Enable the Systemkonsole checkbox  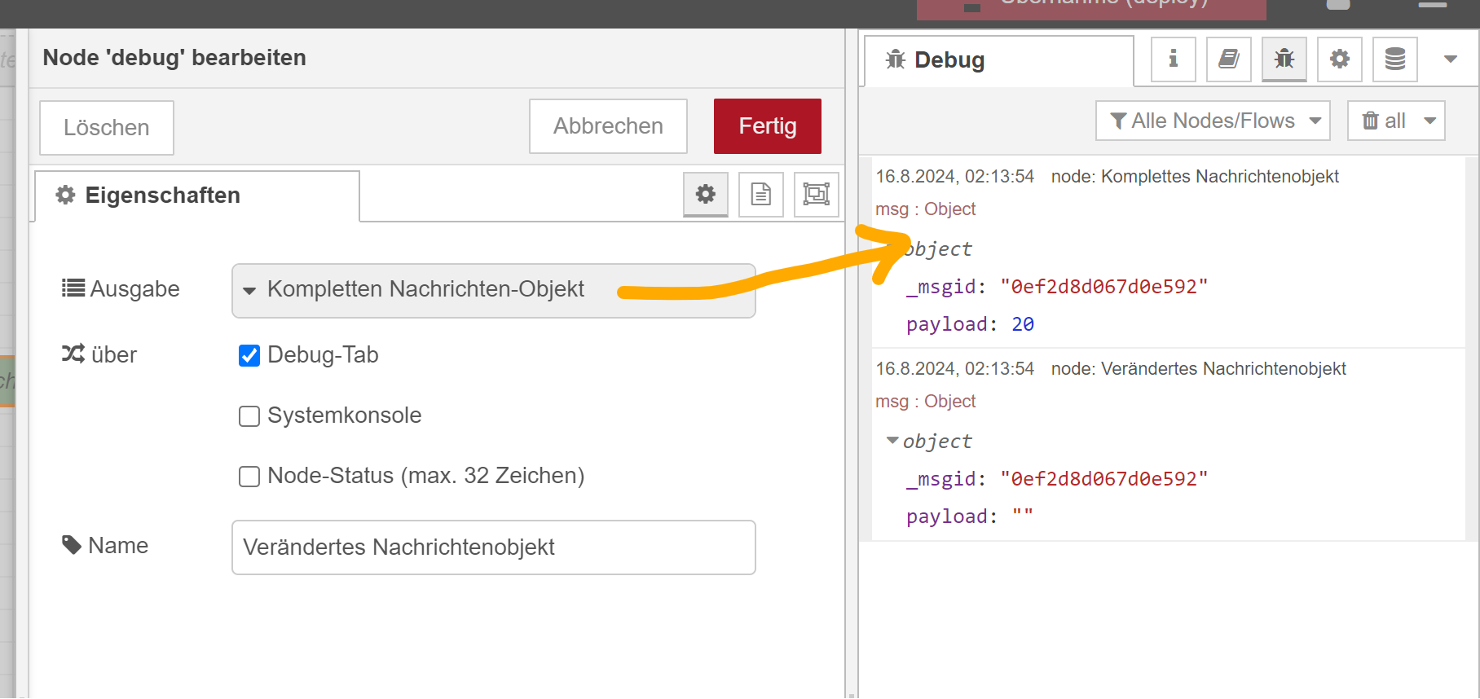249,416
